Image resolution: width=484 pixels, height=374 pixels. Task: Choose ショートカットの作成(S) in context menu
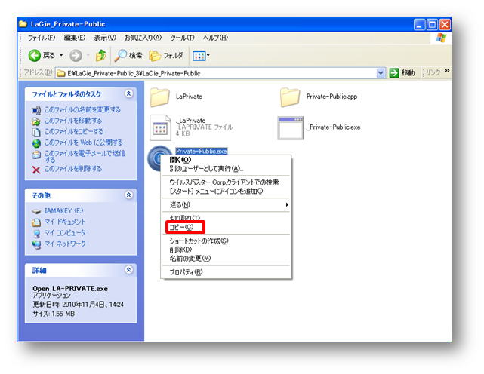226,241
